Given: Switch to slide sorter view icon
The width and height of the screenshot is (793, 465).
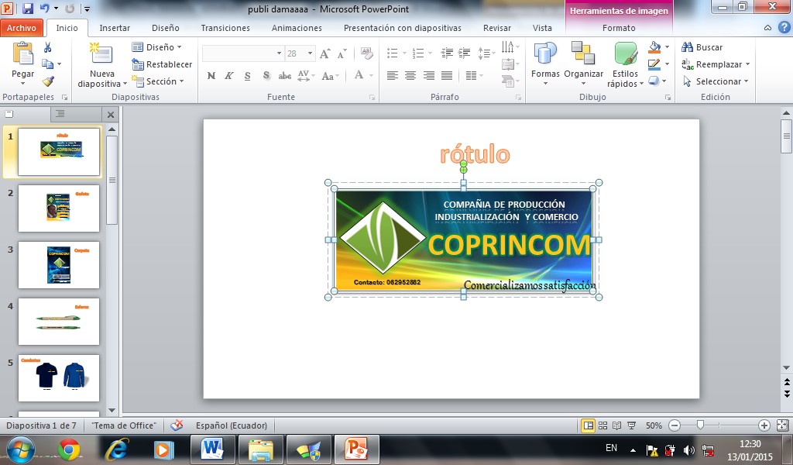Looking at the screenshot, I should pyautogui.click(x=602, y=425).
